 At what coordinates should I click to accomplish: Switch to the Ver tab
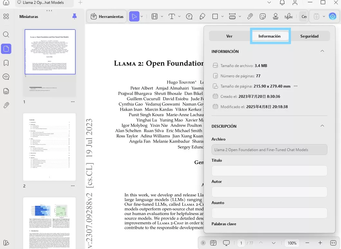tap(229, 36)
